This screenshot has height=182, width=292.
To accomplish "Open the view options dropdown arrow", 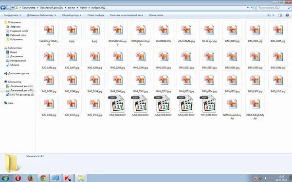I will (273, 15).
